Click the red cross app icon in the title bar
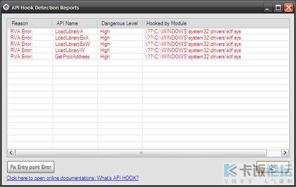 point(6,7)
